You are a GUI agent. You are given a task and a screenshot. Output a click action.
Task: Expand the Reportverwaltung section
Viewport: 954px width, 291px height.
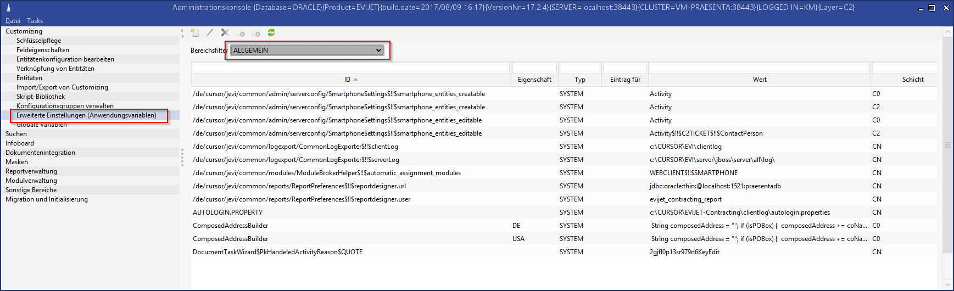coord(31,171)
